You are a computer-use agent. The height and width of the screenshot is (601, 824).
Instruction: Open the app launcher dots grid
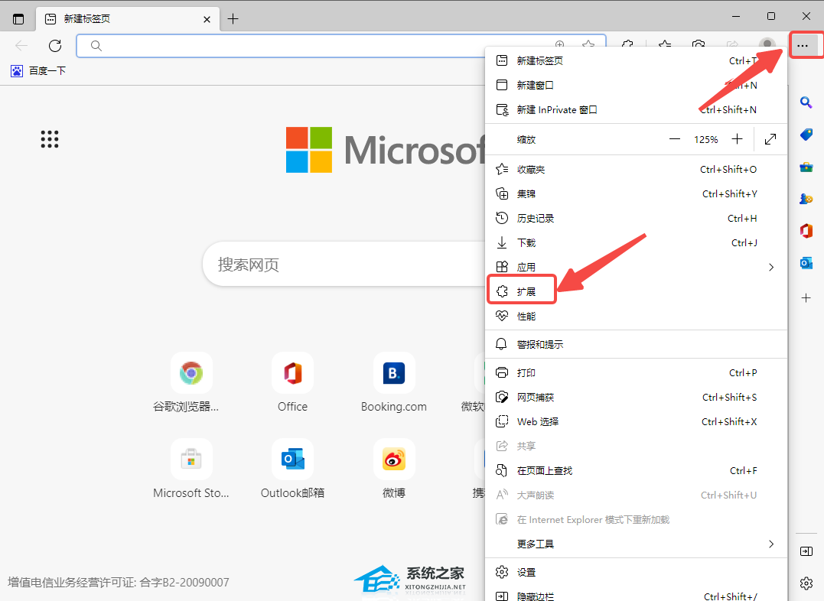(x=50, y=139)
